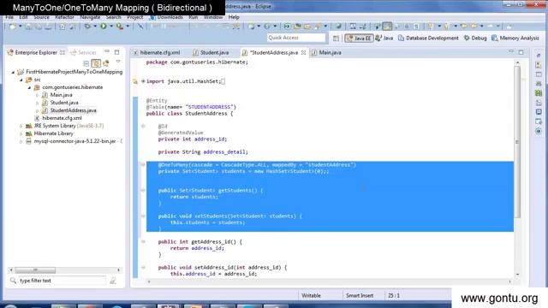Switch to the Java EE perspective
The height and width of the screenshot is (308, 548).
(359, 38)
